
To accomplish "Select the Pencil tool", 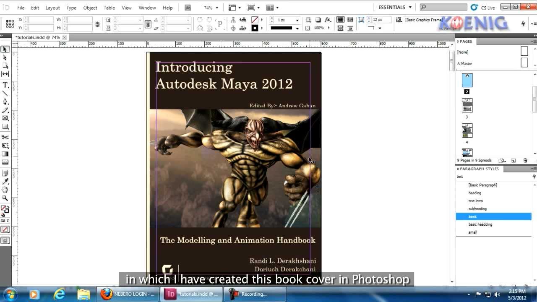I will coord(5,110).
